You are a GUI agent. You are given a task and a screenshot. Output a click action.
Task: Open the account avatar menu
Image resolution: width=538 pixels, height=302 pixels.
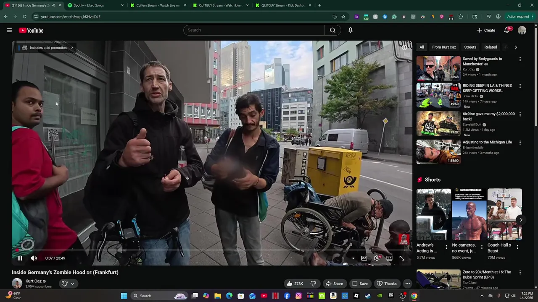[x=522, y=30]
